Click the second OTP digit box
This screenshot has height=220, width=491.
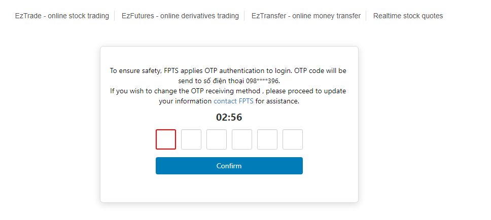coord(191,139)
